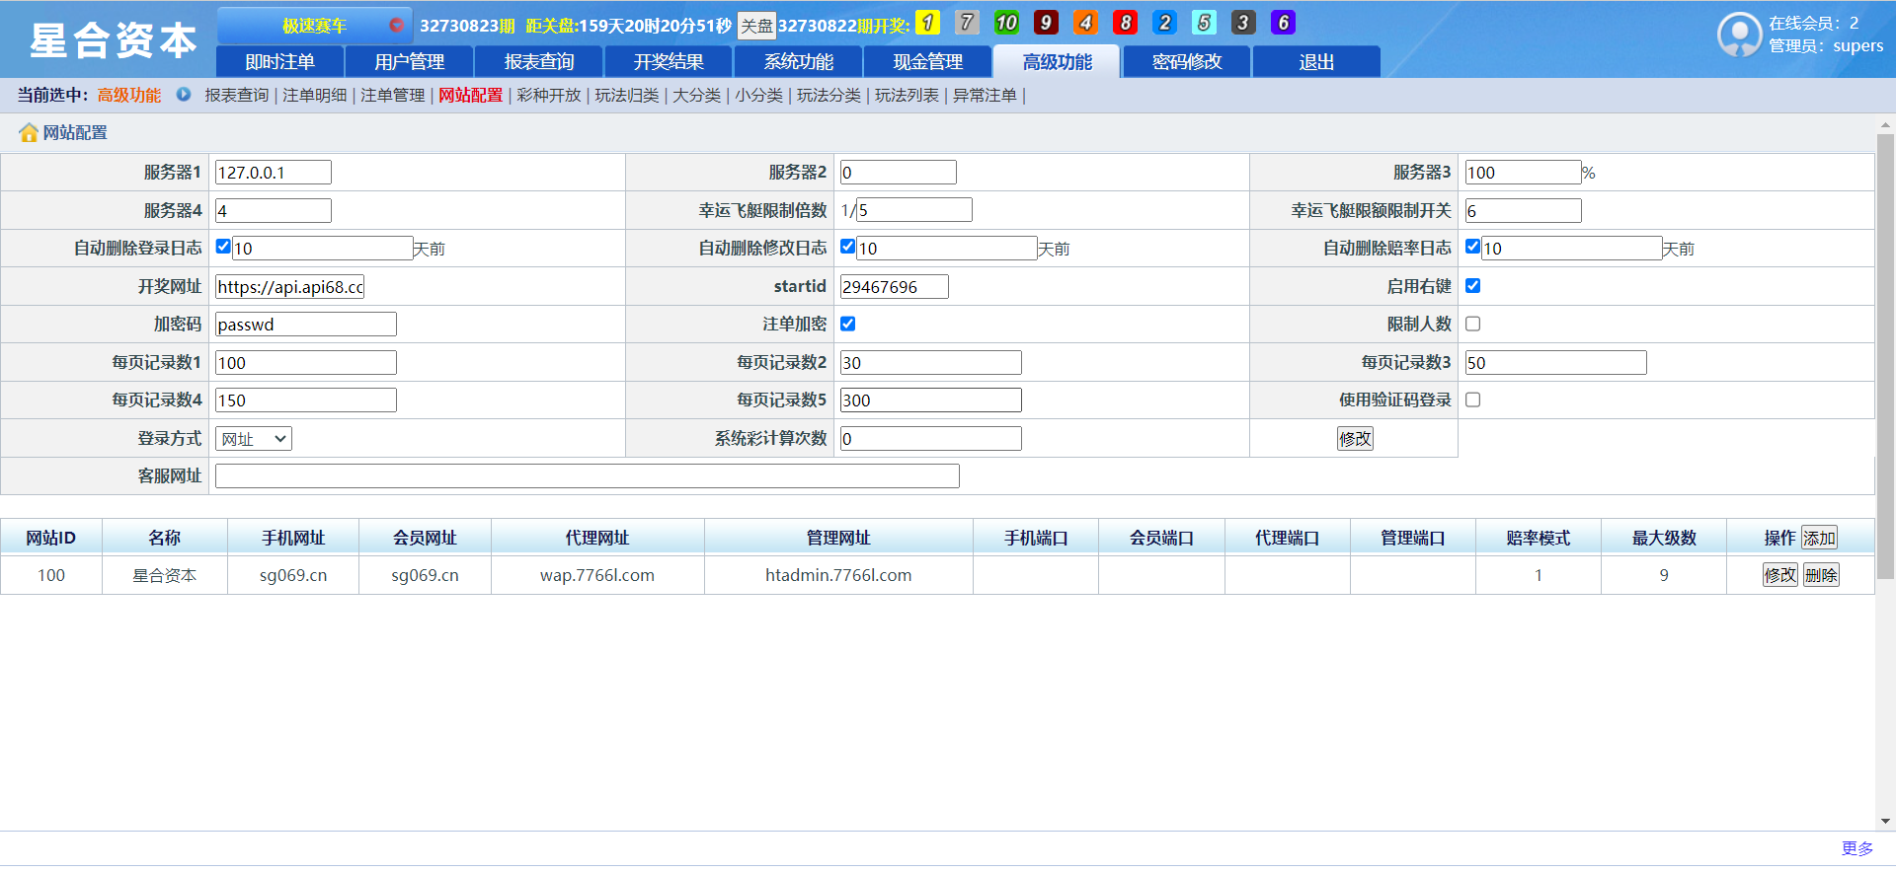Click the yellow number 1 lottery ball
Image resolution: width=1896 pixels, height=873 pixels.
927,23
